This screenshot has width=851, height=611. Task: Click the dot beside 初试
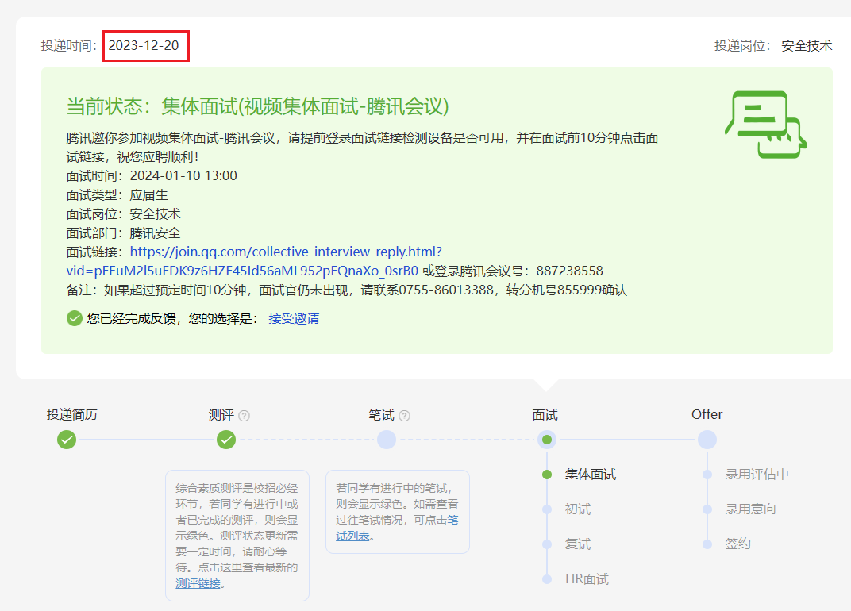click(x=547, y=509)
